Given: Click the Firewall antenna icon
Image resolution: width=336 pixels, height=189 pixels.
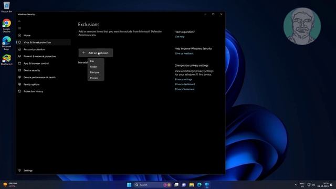Looking at the screenshot, I should click(19, 56).
